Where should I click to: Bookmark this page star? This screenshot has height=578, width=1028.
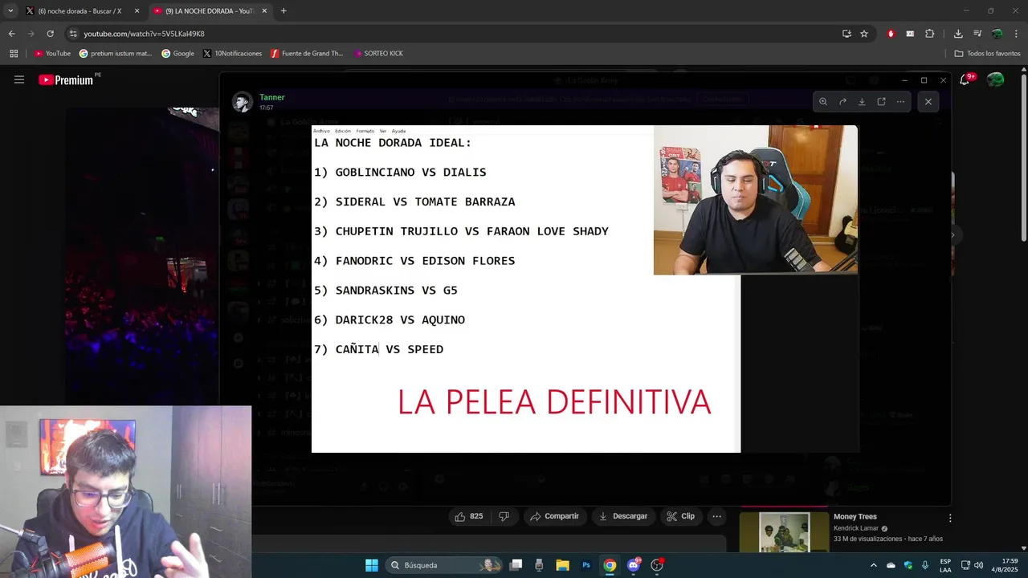coord(864,34)
